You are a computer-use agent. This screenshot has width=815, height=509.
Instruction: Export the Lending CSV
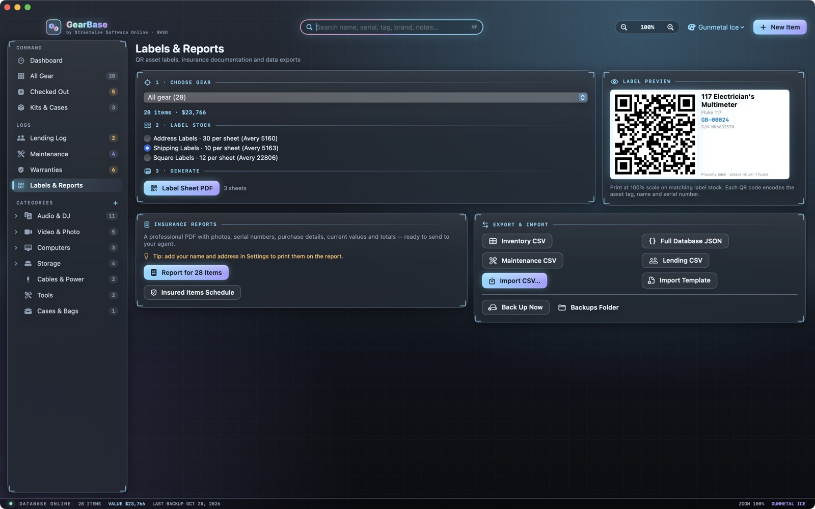[675, 261]
